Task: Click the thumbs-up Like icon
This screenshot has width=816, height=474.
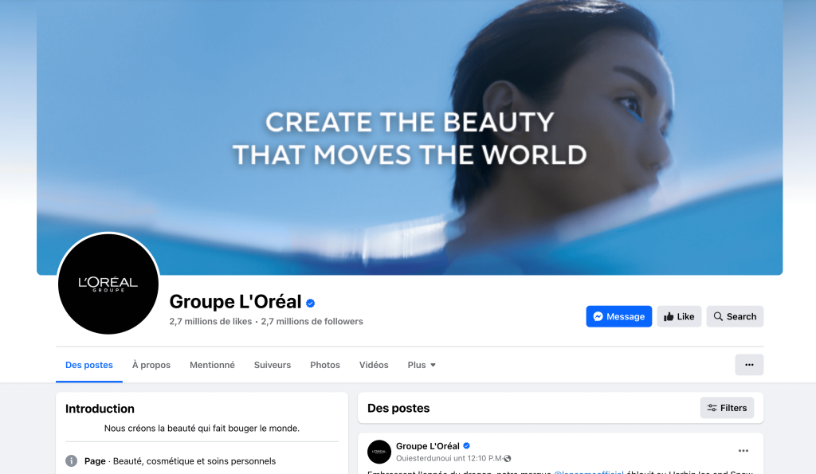Action: point(669,316)
